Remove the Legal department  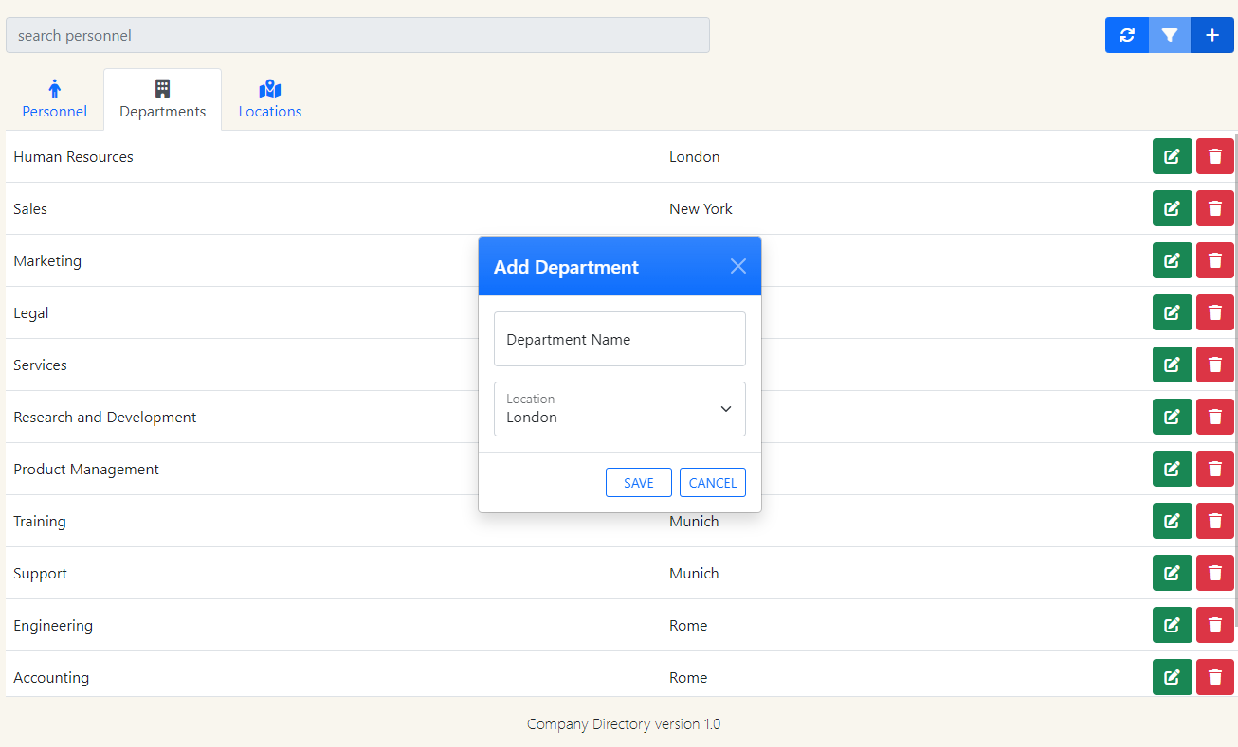(x=1214, y=312)
